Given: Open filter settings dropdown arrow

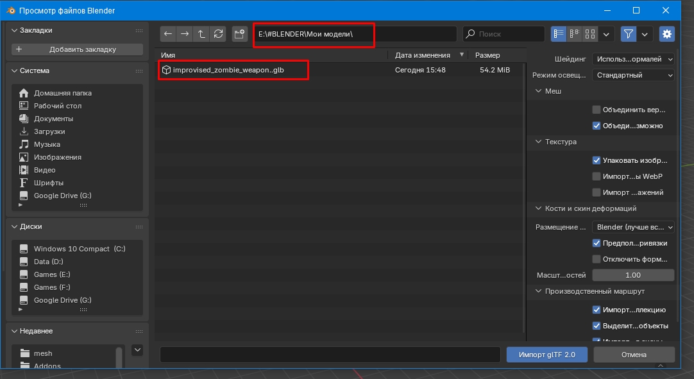Looking at the screenshot, I should tap(645, 33).
